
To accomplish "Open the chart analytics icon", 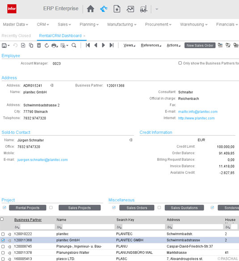I will pyautogui.click(x=130, y=9).
